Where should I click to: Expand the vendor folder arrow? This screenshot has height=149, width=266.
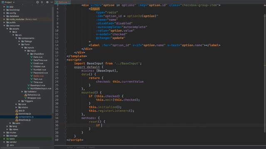(4, 142)
